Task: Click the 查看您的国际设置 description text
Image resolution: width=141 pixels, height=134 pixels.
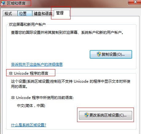Action: pos(67,33)
